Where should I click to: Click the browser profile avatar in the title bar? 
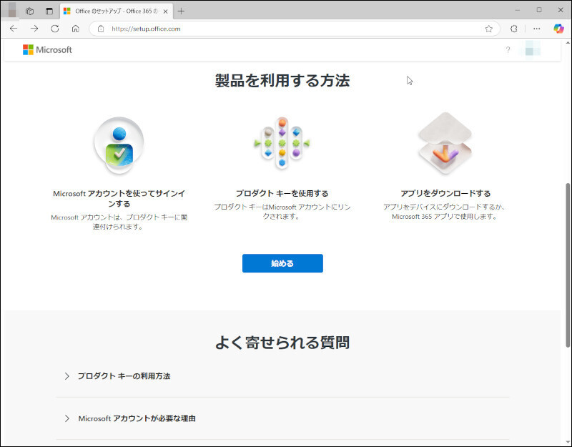[11, 10]
